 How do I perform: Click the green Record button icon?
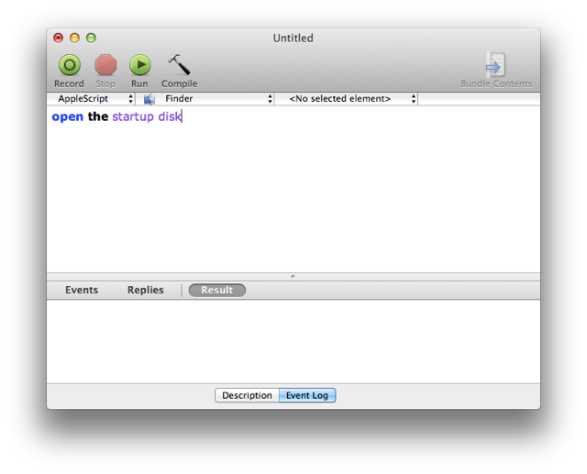69,65
